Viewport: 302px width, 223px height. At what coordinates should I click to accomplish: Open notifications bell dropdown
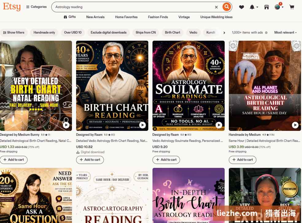(x=254, y=7)
